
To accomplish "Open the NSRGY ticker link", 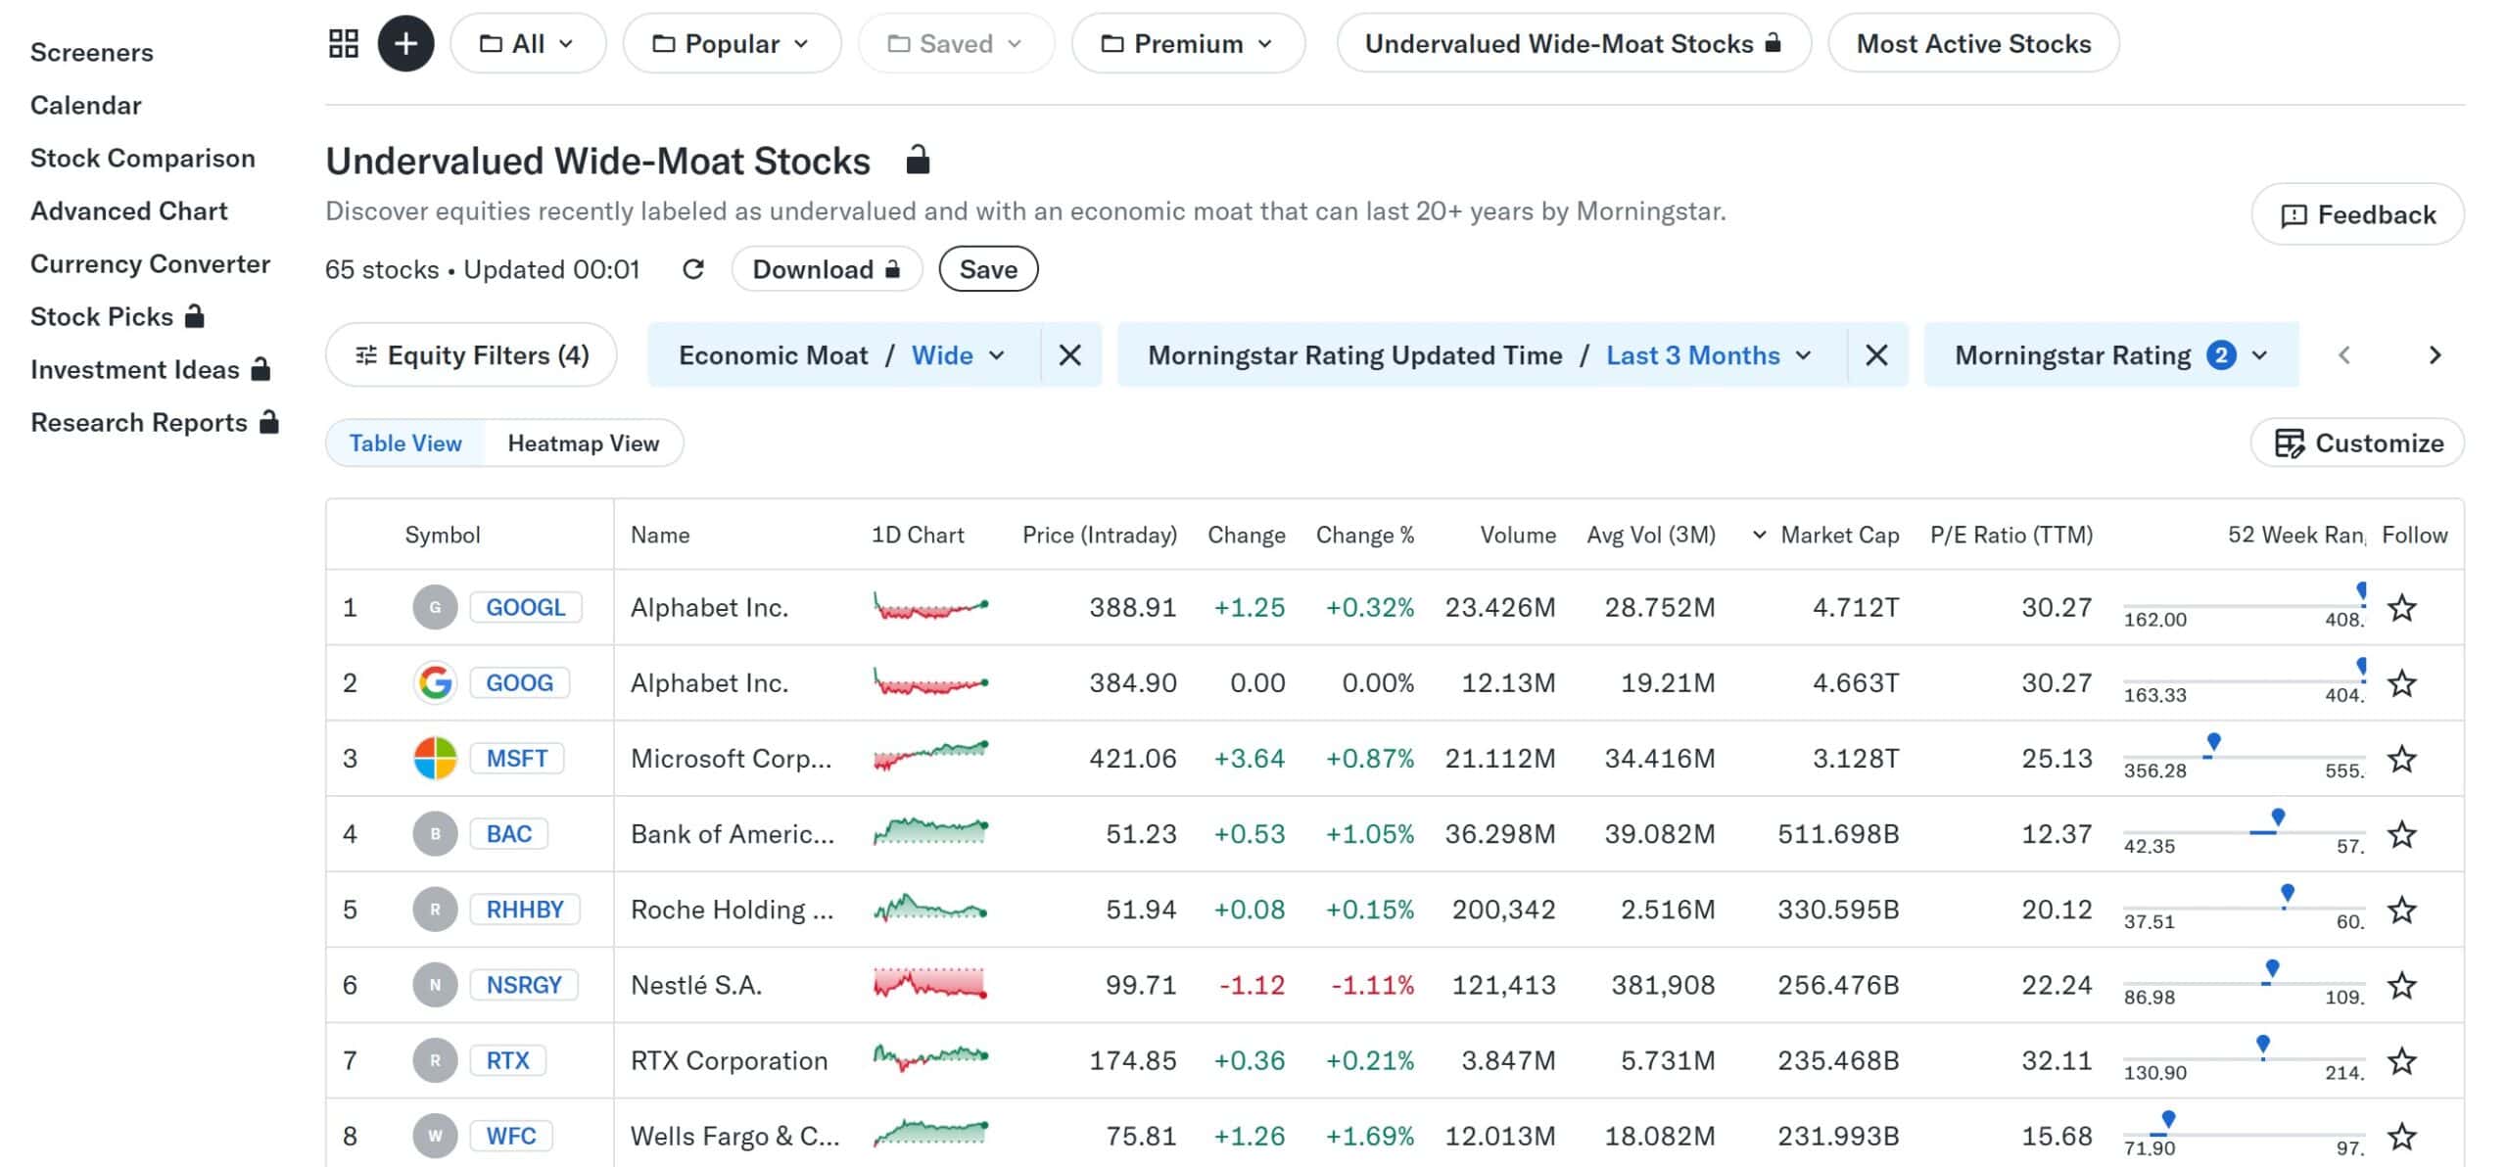I will point(524,986).
